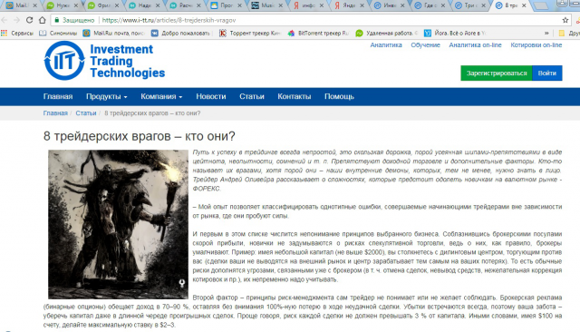Screen dimensions: 580x332
Task: Open the BitTorrent трекер Ru bookmark
Action: (318, 33)
